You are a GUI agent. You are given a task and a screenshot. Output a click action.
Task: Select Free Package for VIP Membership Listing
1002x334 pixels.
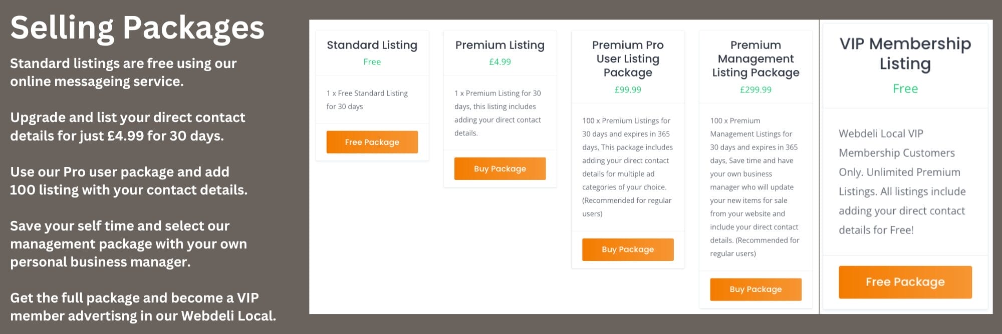pos(905,282)
